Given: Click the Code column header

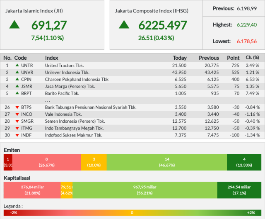Looking at the screenshot, I should point(20,58).
